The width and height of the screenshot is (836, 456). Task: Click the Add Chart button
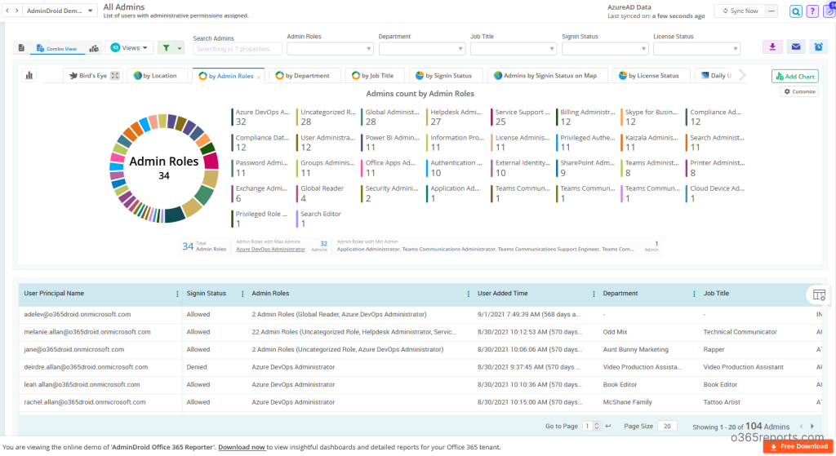point(794,76)
